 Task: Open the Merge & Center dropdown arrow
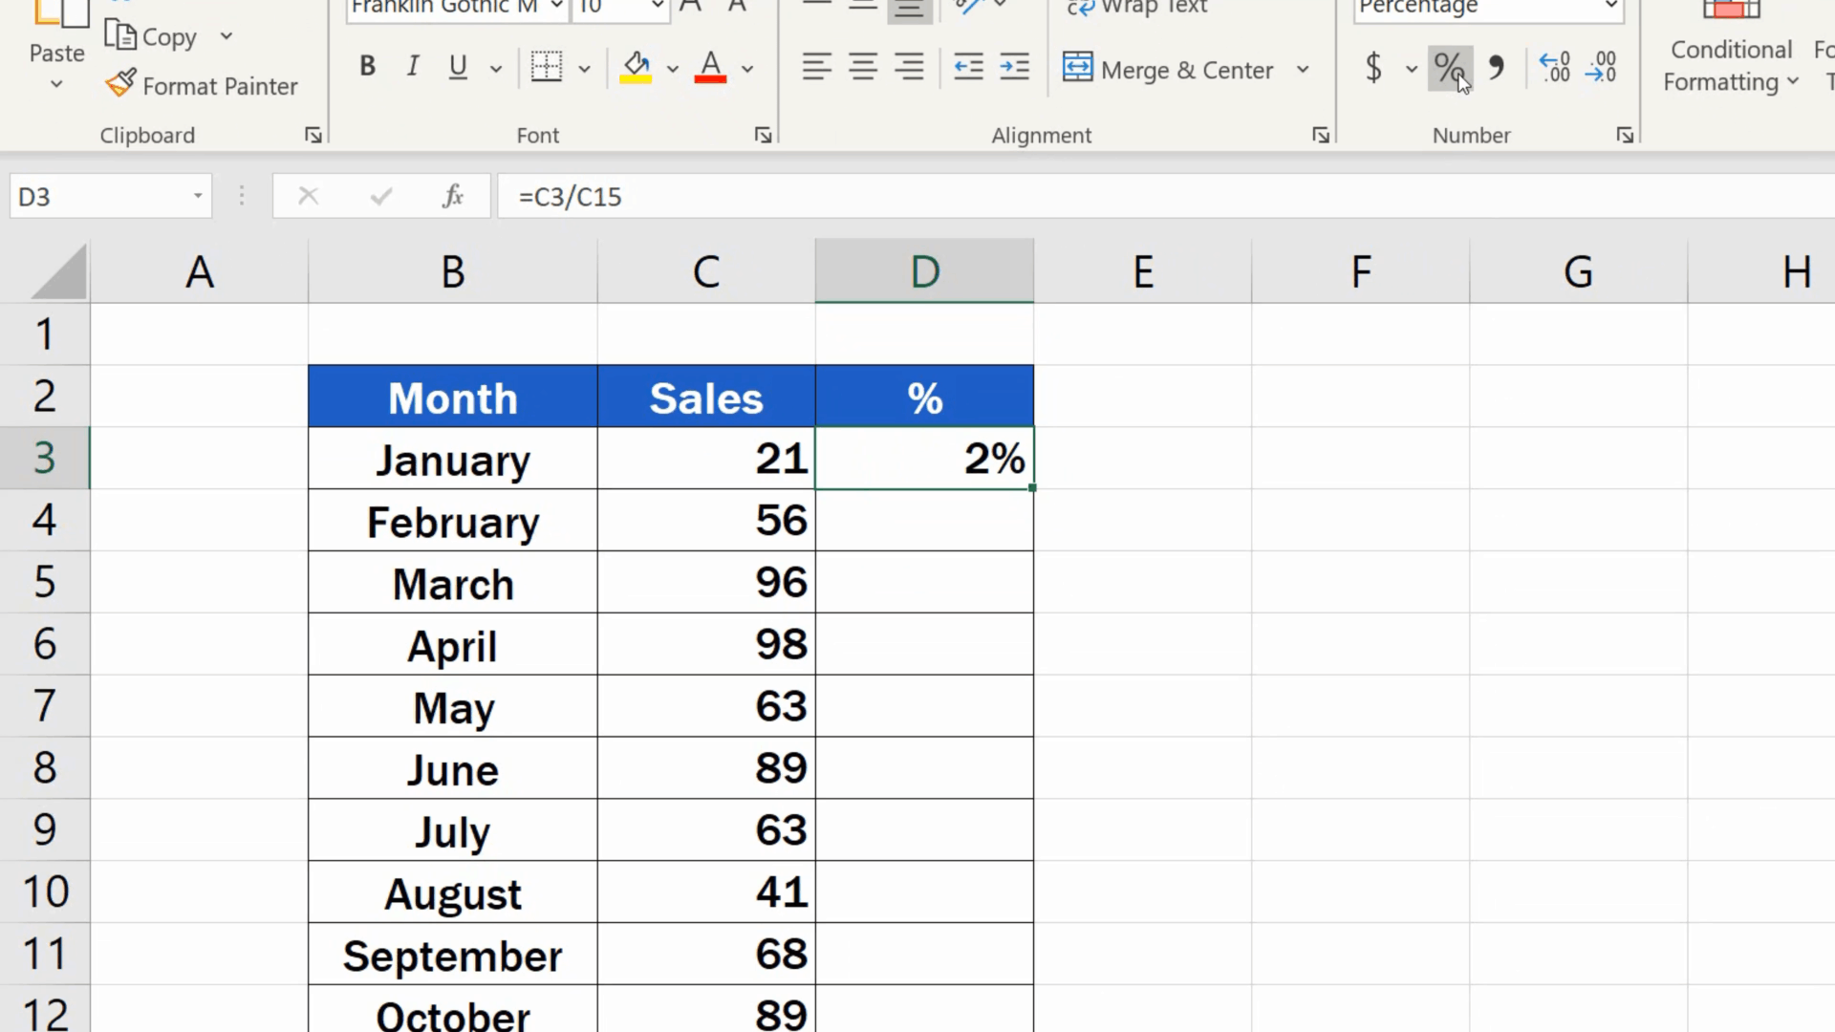coord(1303,69)
